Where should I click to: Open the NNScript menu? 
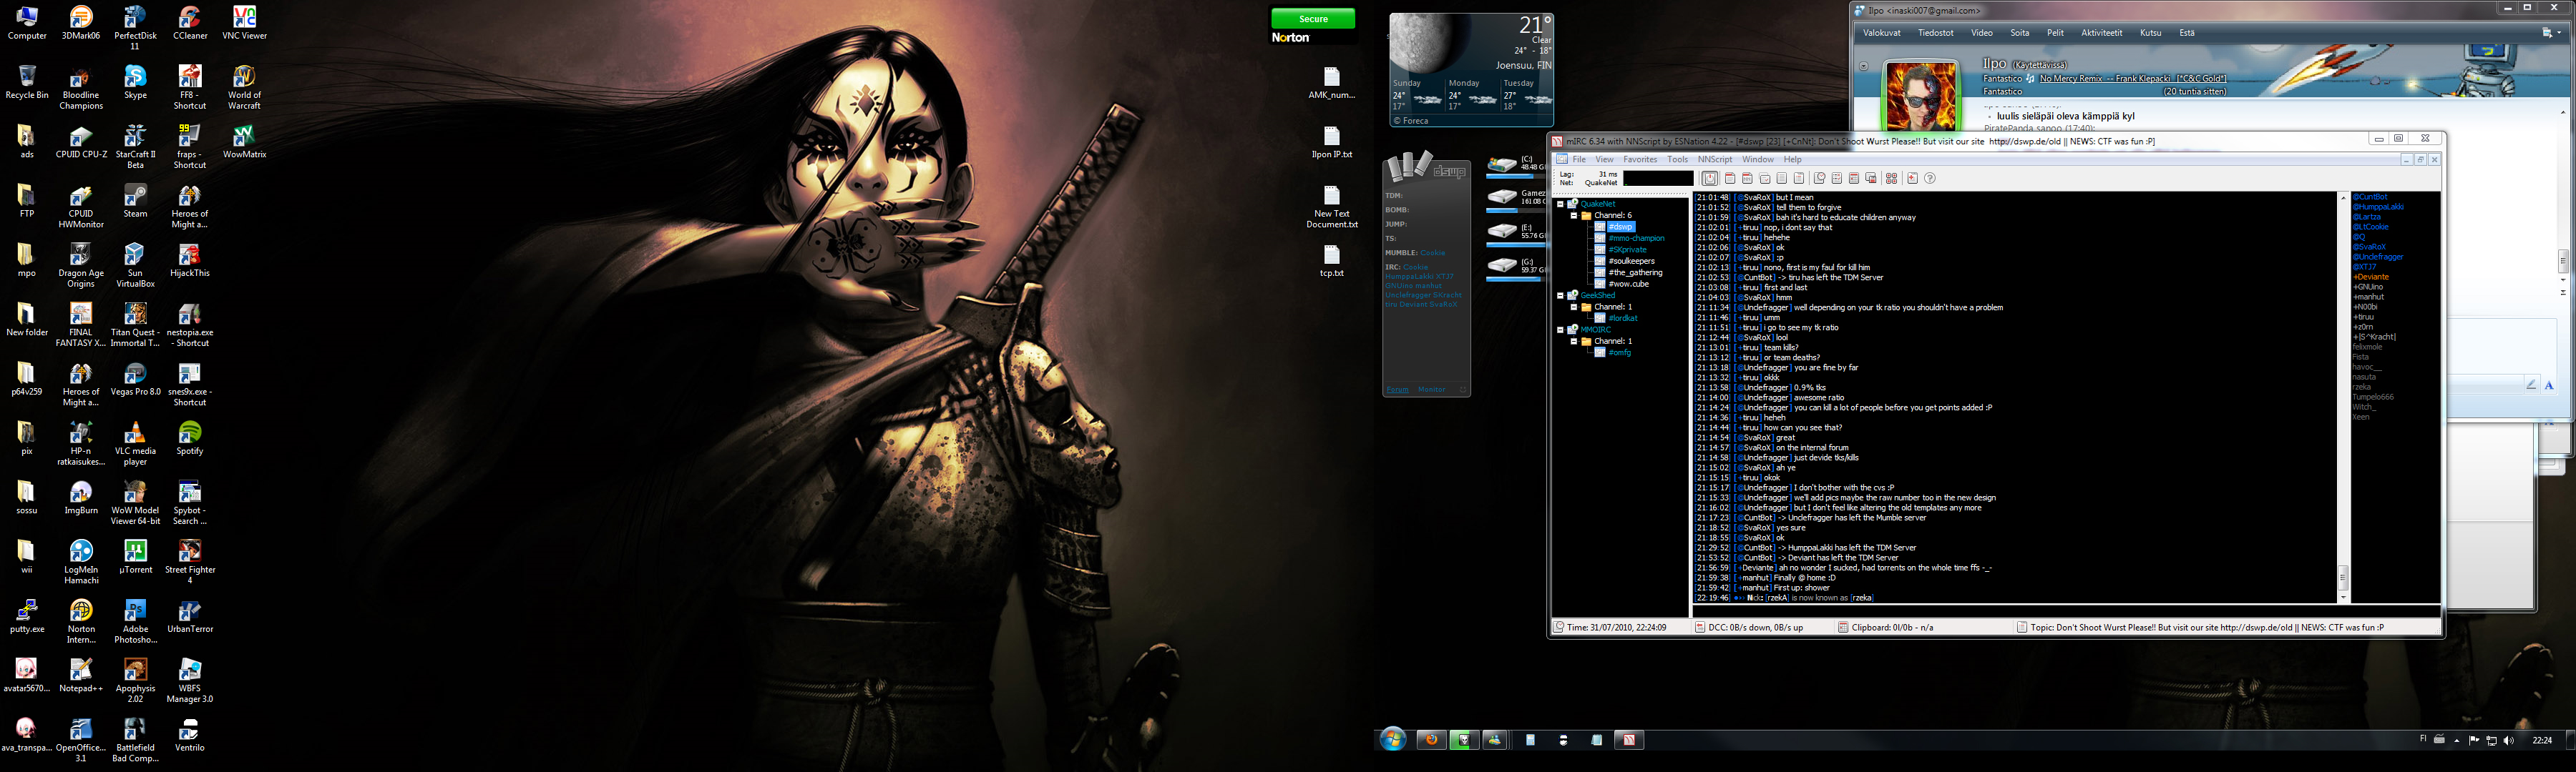pos(1714,160)
